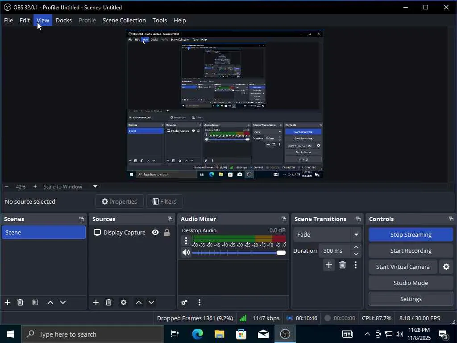457x343 pixels.
Task: Move scene up arrow in Scenes panel
Action: 50,302
